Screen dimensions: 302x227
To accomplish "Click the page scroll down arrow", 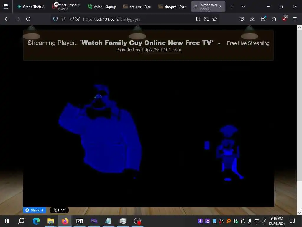I will (x=299, y=213).
